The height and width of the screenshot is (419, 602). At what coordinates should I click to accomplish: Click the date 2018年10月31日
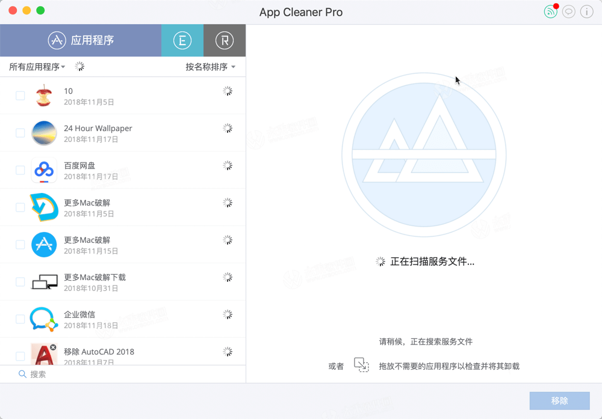91,289
